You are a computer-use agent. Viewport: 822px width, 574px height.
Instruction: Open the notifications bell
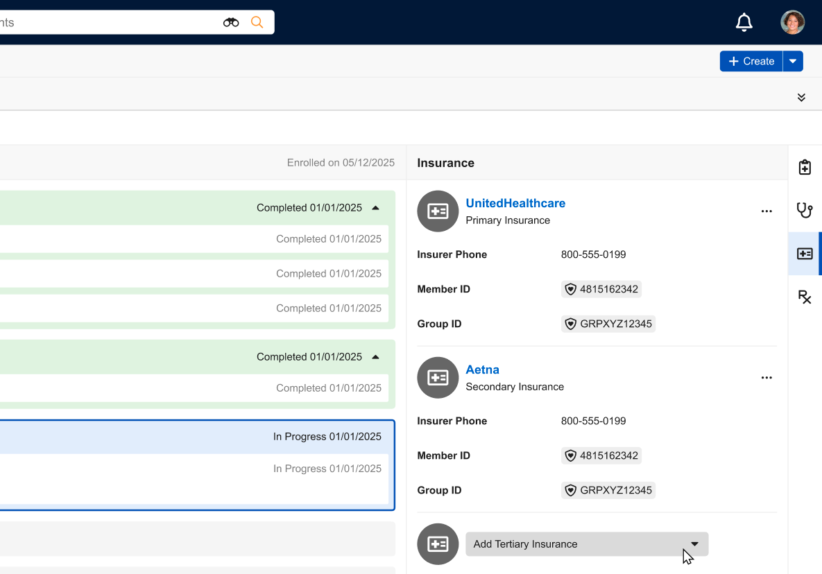click(744, 22)
